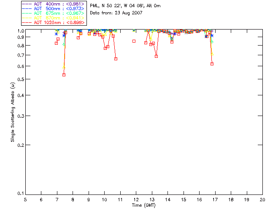Click the 'AOT 400nm : <0.981>' legend text
270x216 pixels.
coord(59,4)
